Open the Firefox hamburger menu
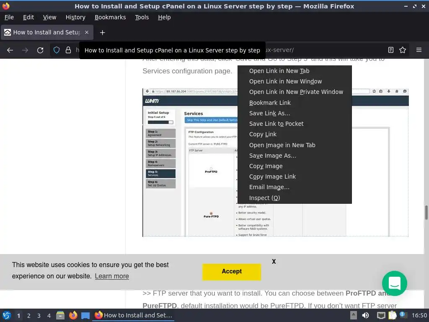The width and height of the screenshot is (429, 322). point(419,50)
